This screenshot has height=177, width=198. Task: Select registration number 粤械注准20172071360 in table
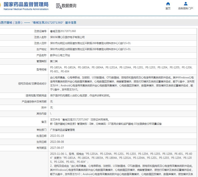[63, 31]
